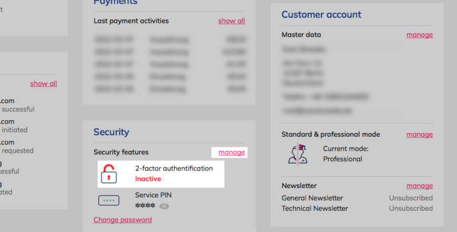Screen dimensions: 457x232
Task: Open manage link for Master data
Action: point(419,35)
